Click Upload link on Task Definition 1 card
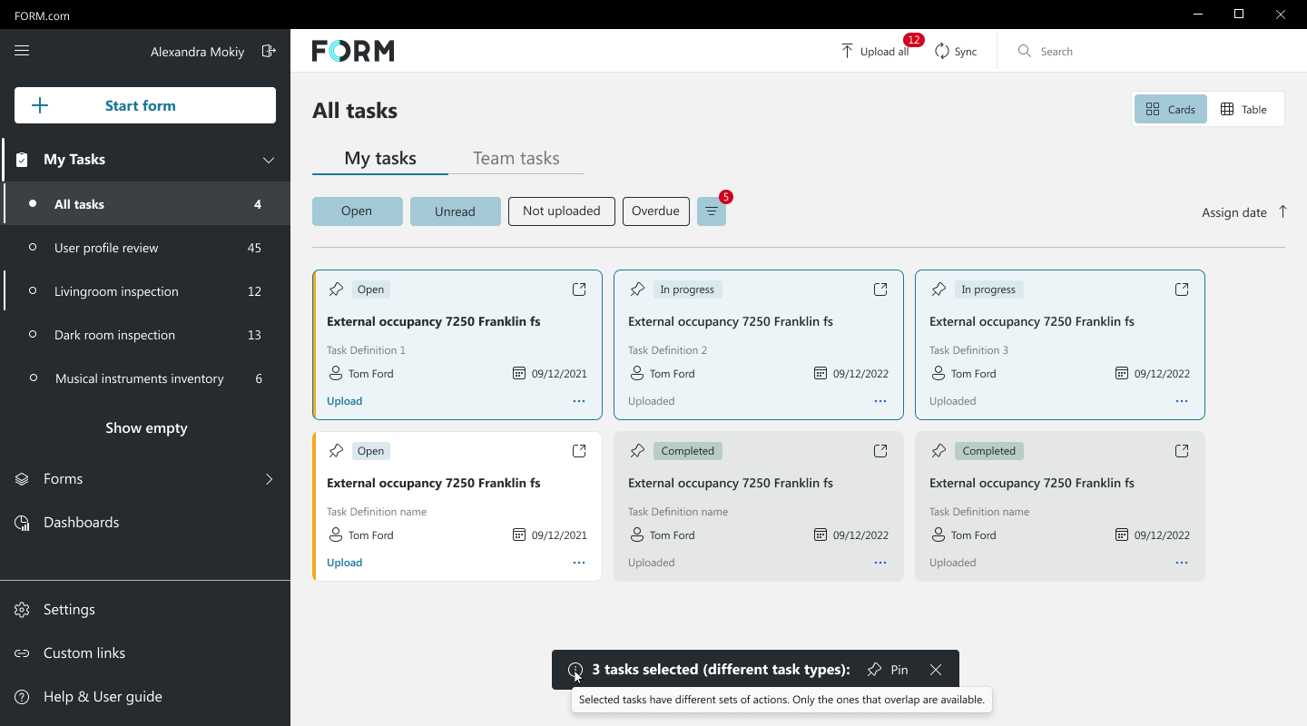Image resolution: width=1307 pixels, height=726 pixels. [x=345, y=401]
